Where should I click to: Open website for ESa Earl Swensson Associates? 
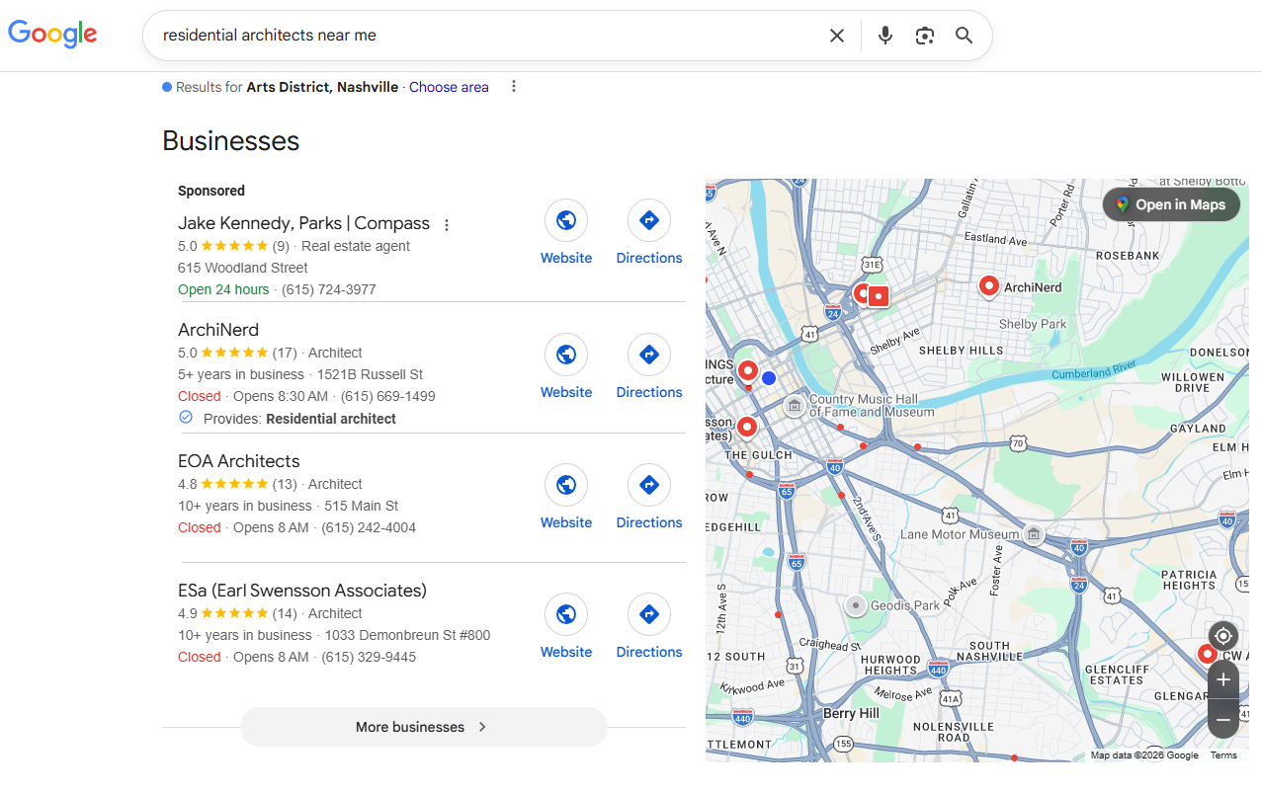[x=565, y=614]
